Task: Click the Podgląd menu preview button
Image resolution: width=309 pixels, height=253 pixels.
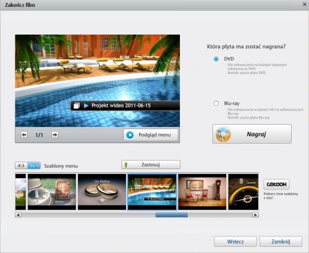Action: pos(151,135)
